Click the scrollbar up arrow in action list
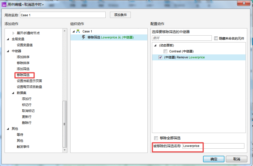Screen dimensions: 253x166 (65, 30)
